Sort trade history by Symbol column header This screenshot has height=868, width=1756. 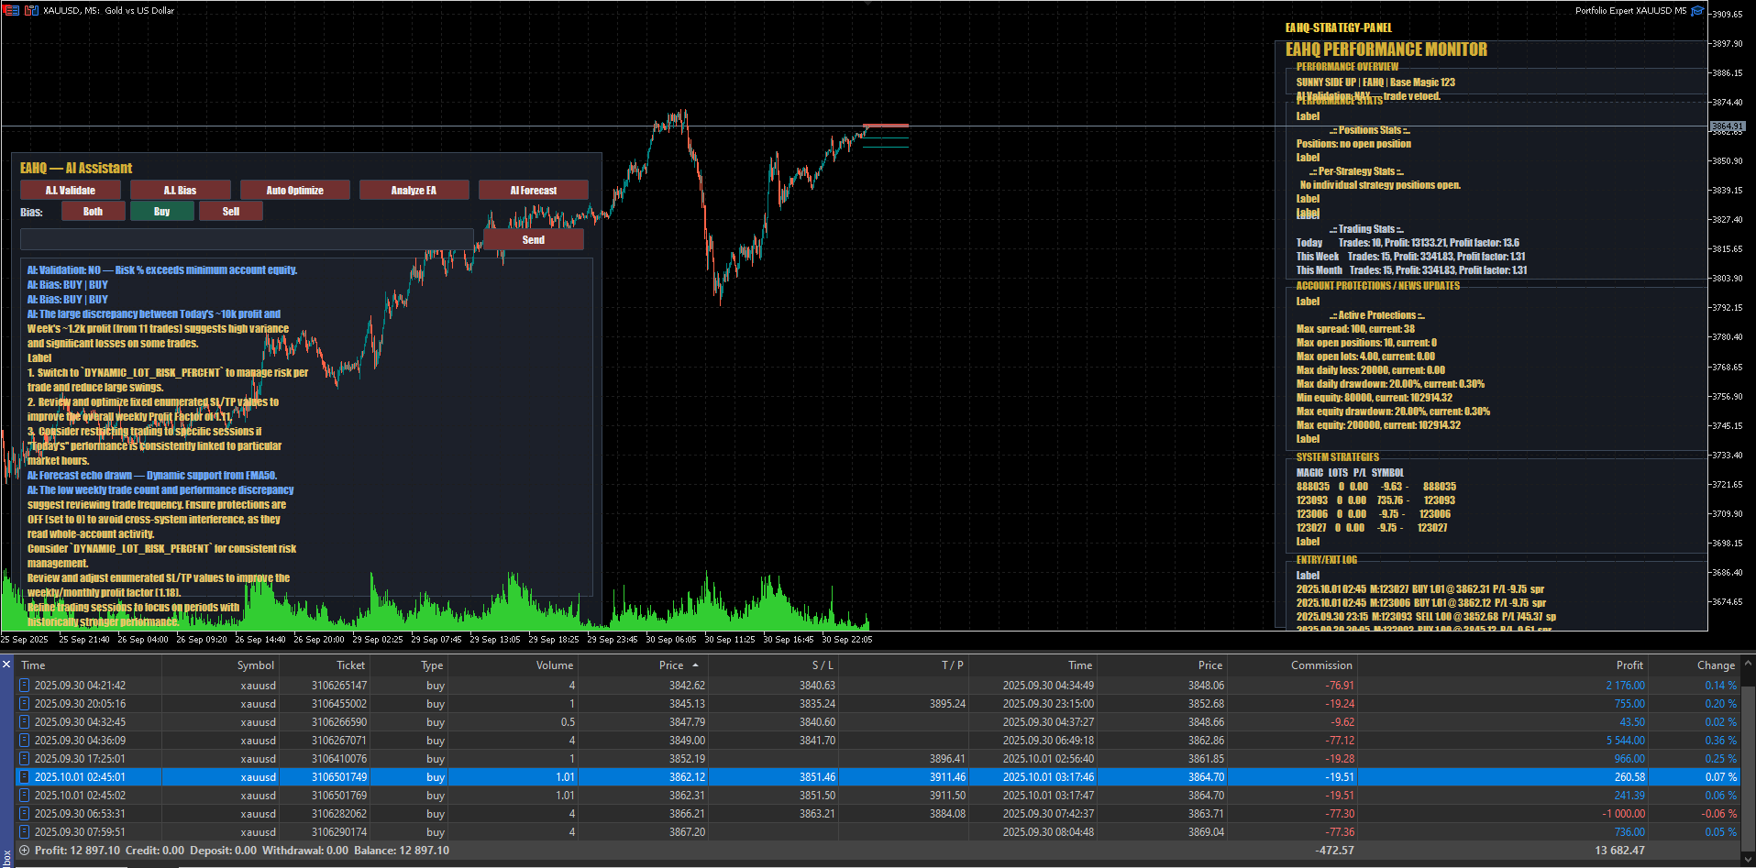coord(256,665)
